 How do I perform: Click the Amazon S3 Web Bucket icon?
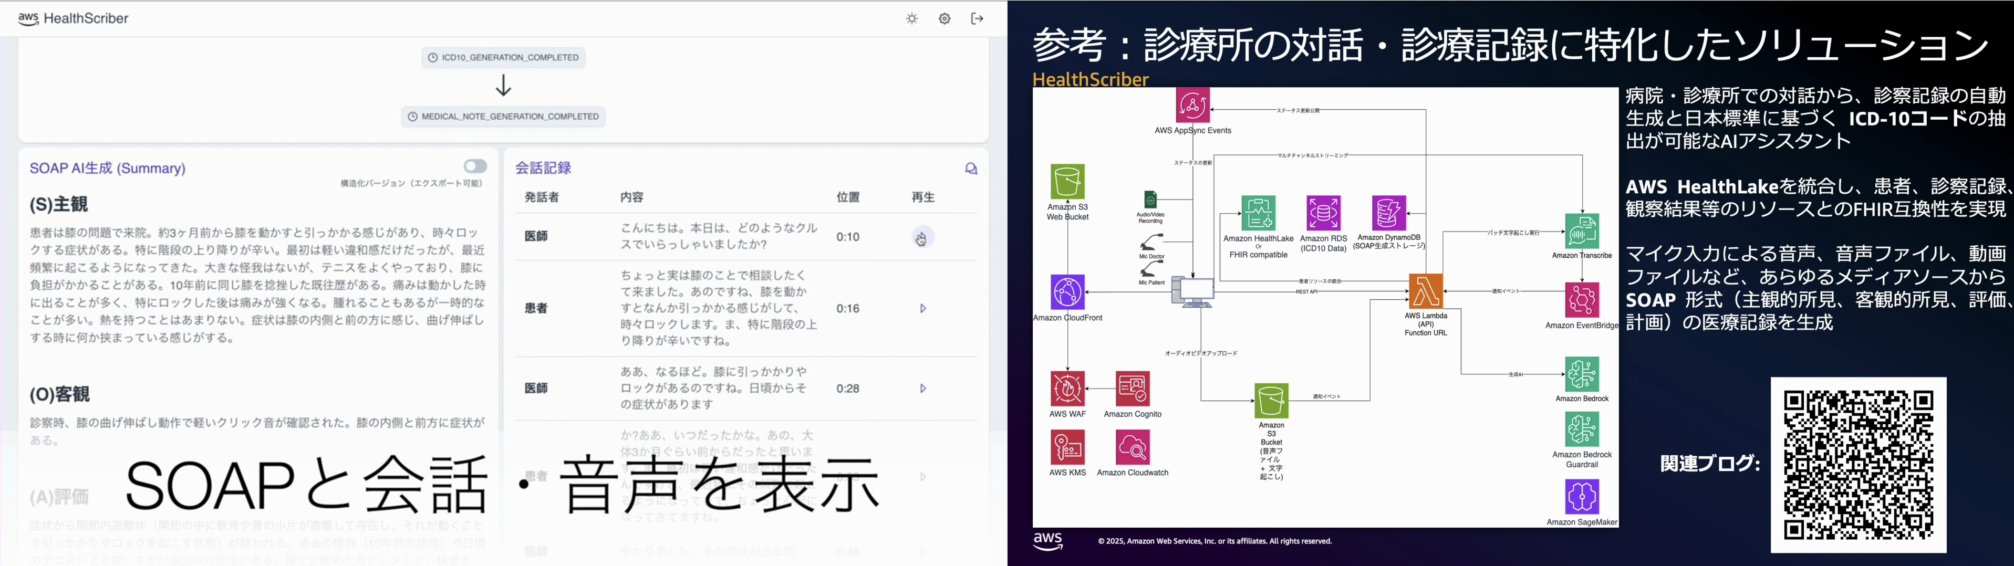click(1068, 181)
